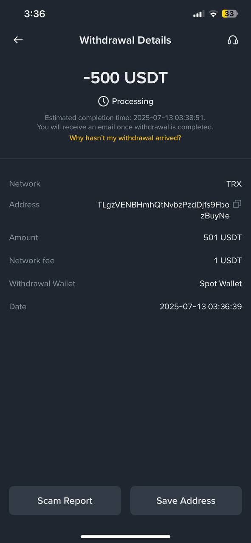The height and width of the screenshot is (543, 251).
Task: Tap the 1 USDT network fee value
Action: tap(228, 260)
